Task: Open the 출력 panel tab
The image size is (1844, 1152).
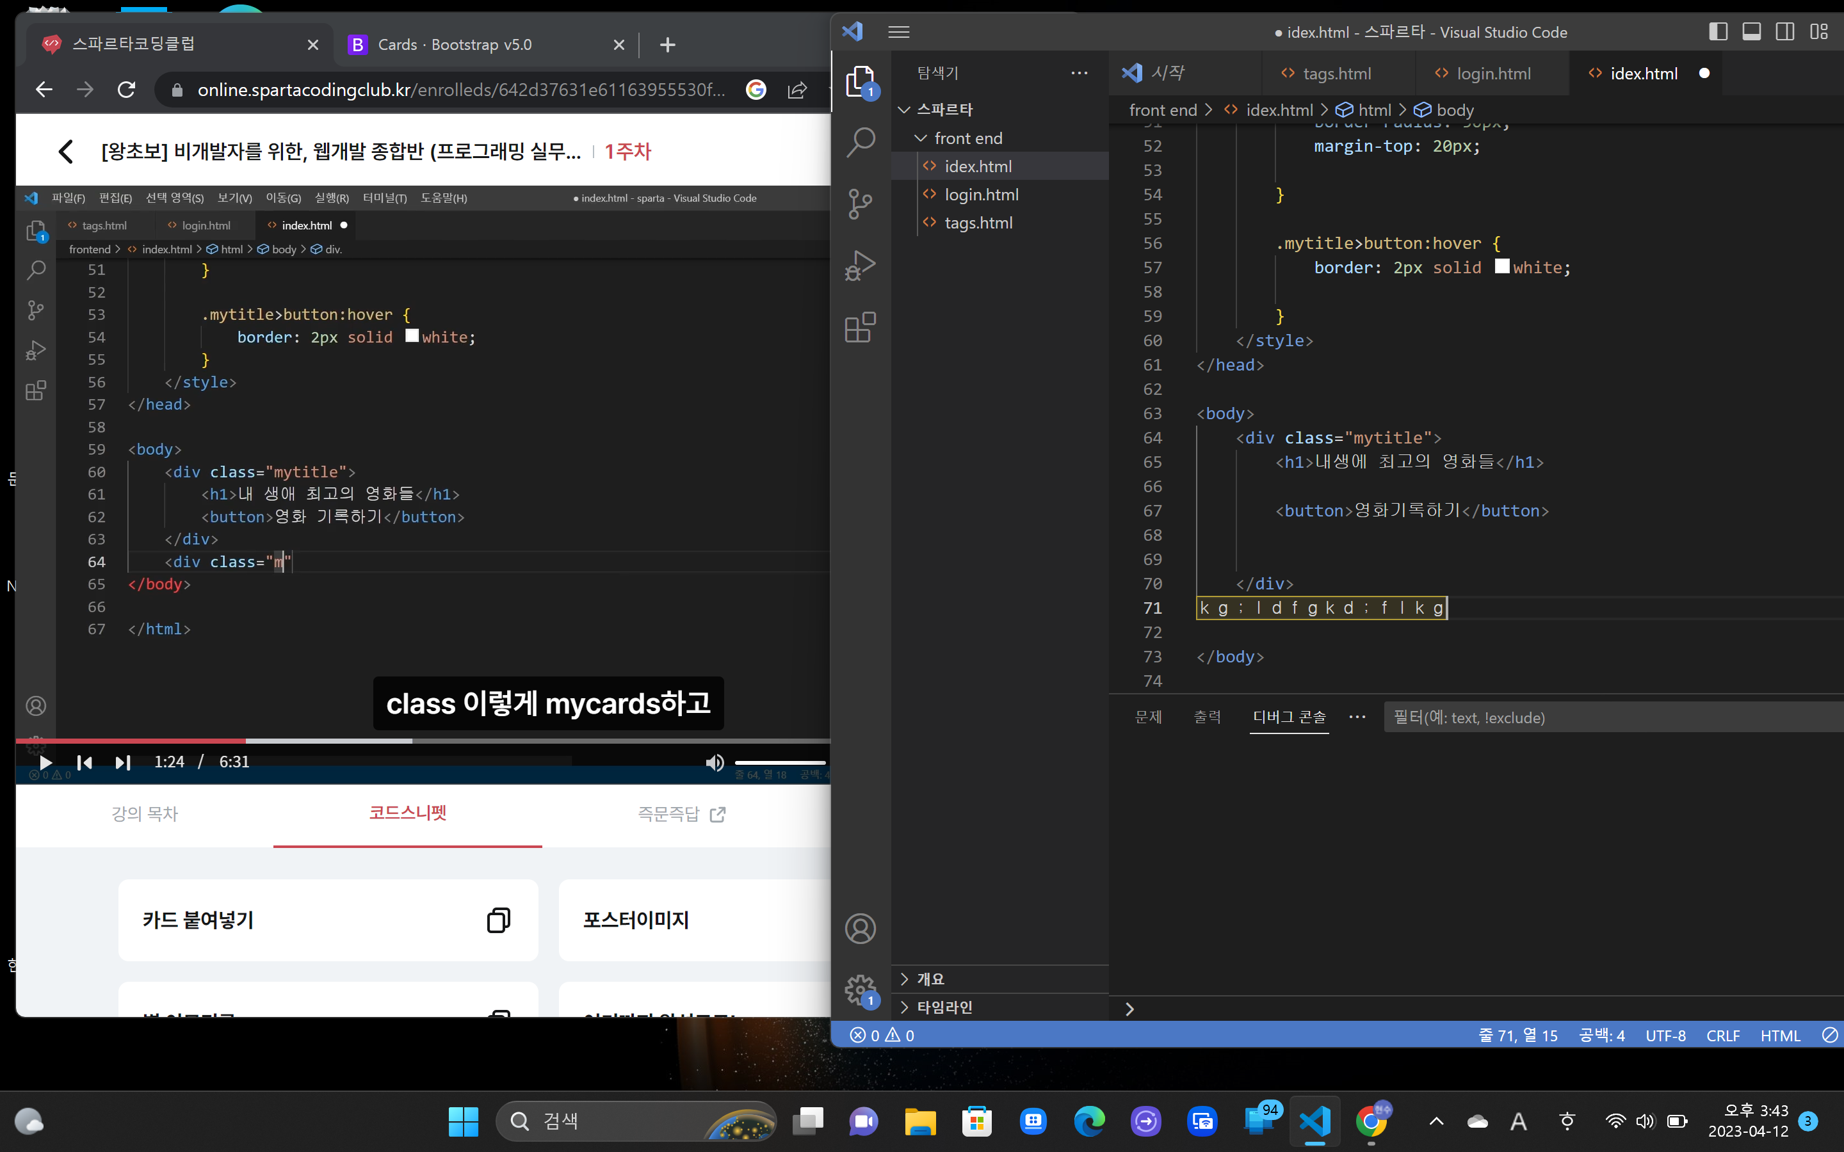Action: pyautogui.click(x=1207, y=717)
